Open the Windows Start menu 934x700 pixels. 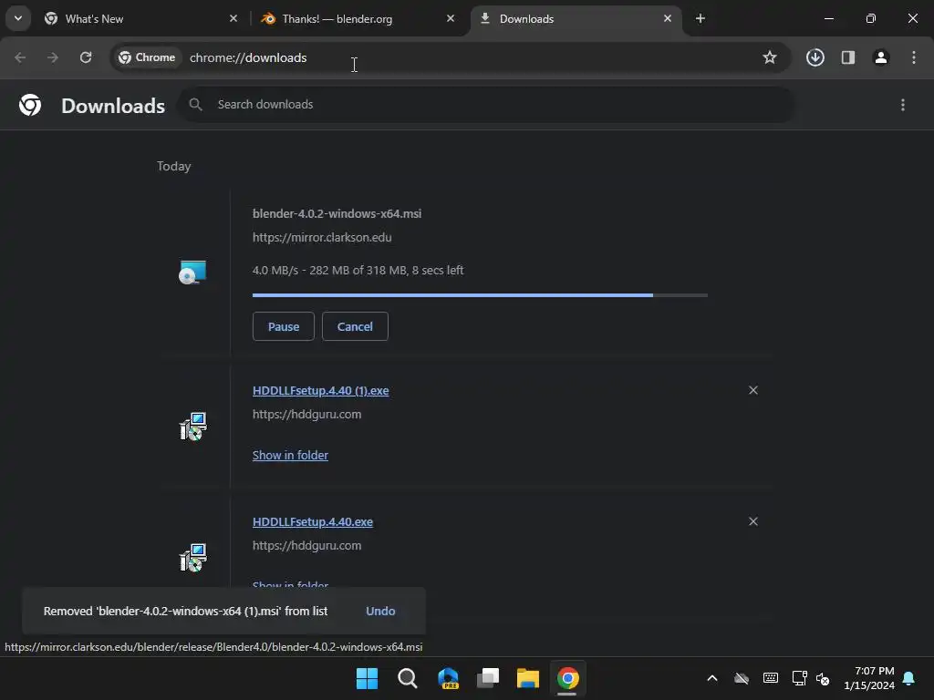367,678
